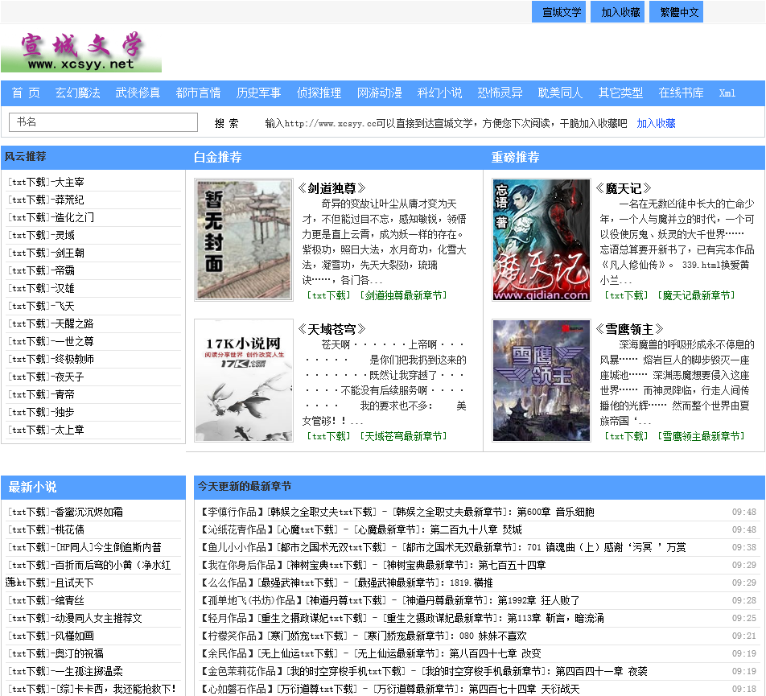Open the 都市言情 category
This screenshot has height=696, width=766.
198,93
